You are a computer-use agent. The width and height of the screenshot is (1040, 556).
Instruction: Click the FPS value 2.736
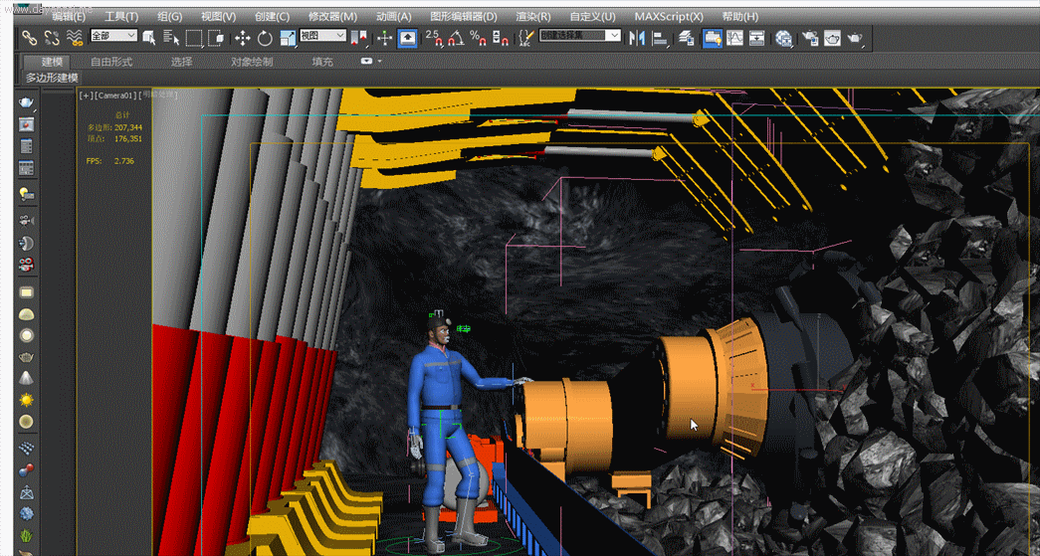coord(124,161)
